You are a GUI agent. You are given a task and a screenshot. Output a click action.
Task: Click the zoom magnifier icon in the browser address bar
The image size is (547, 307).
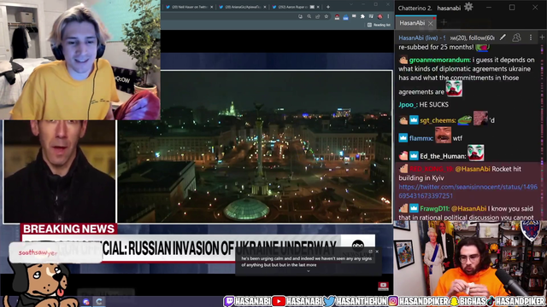click(309, 16)
